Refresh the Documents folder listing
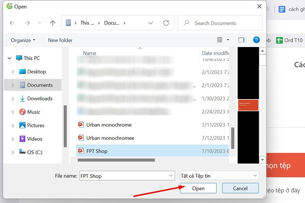Image resolution: width=305 pixels, height=203 pixels. [166, 23]
